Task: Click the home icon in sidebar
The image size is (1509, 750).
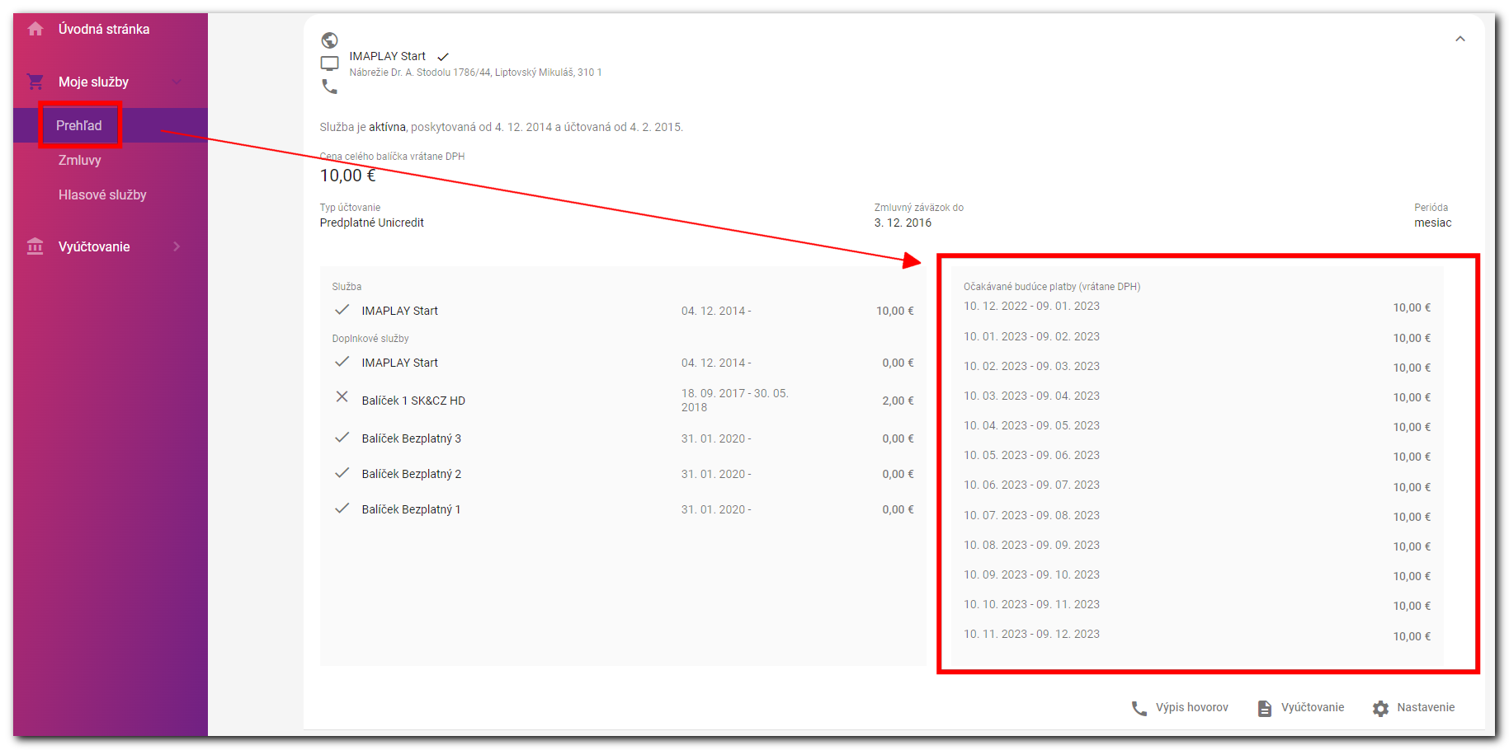Action: (35, 29)
